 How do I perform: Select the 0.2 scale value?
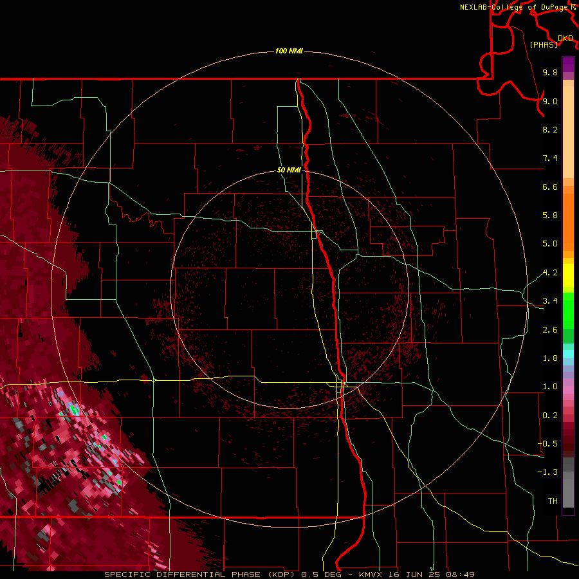[x=550, y=416]
